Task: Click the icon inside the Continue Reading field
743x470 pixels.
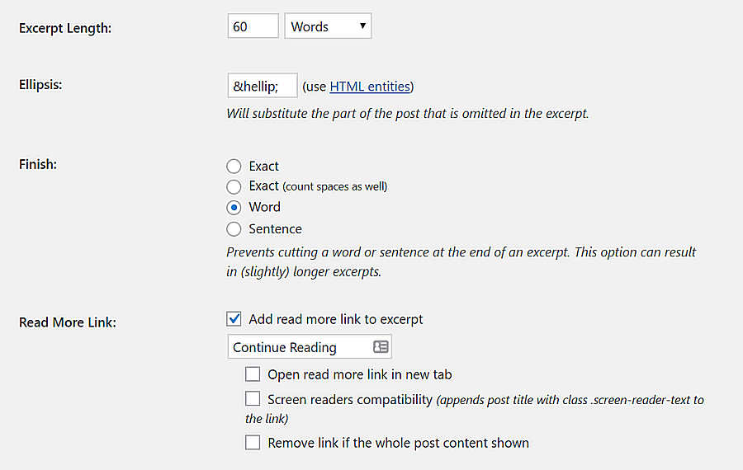Action: click(381, 347)
